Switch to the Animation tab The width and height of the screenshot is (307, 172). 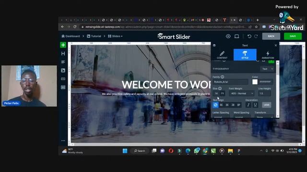click(268, 55)
